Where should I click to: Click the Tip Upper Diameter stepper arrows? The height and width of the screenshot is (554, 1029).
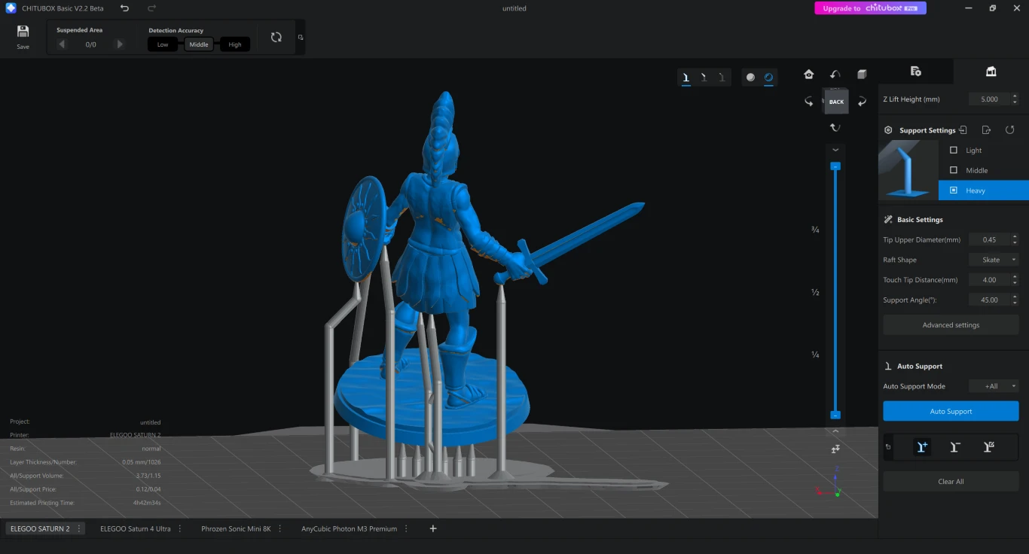coord(1015,239)
